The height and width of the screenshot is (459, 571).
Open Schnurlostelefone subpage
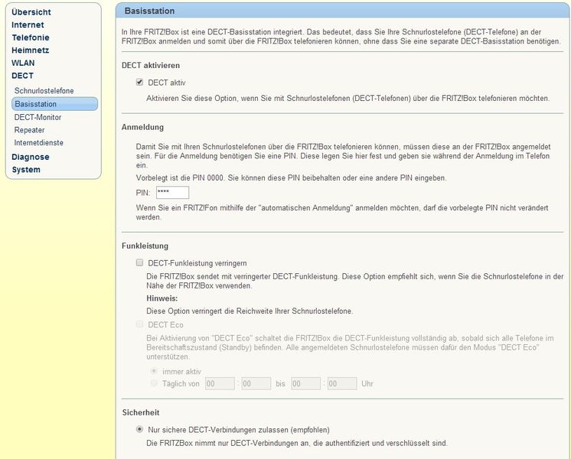(44, 90)
